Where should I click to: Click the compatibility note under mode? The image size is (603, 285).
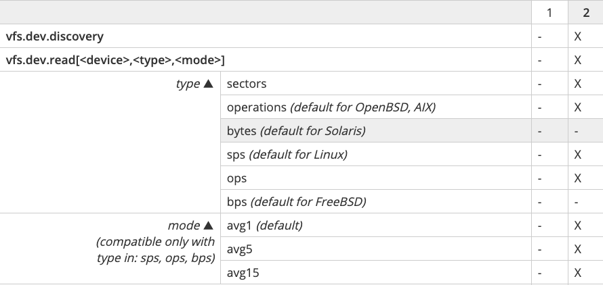pos(156,251)
